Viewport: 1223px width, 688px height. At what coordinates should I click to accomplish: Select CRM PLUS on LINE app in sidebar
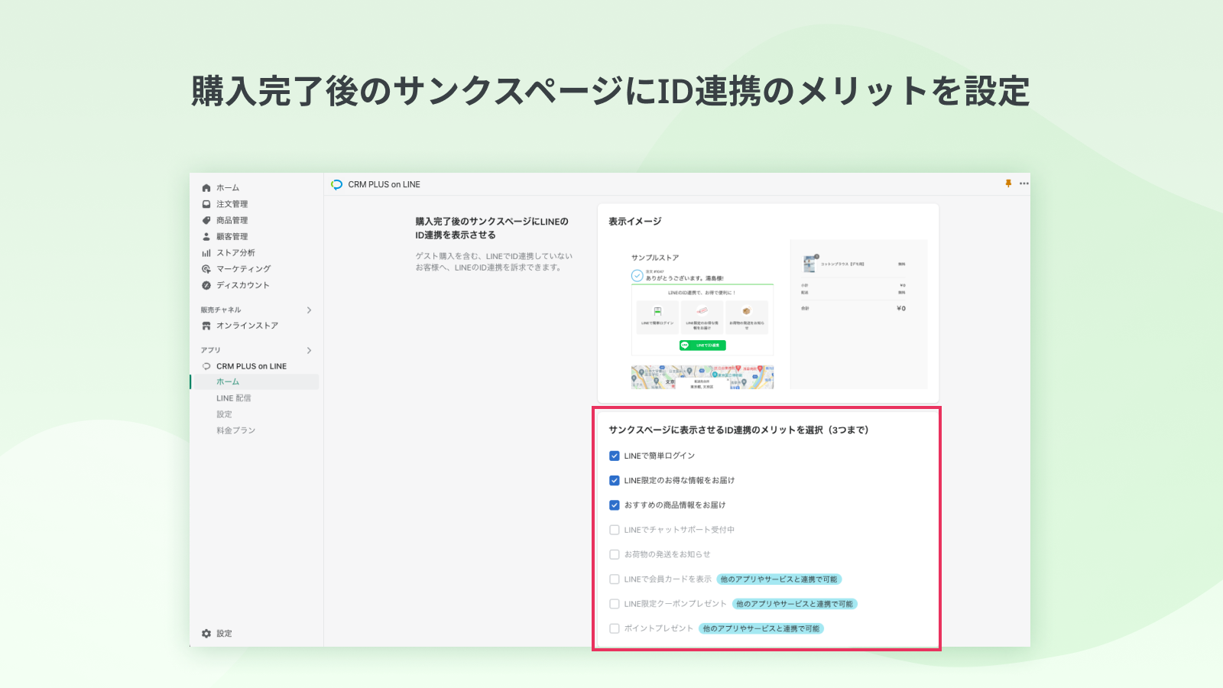(x=251, y=366)
